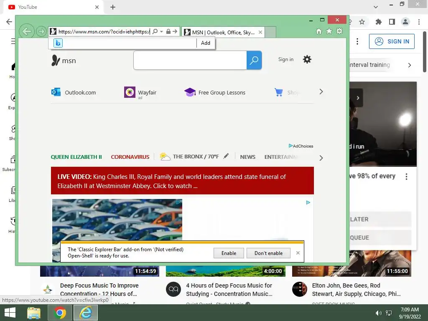Expand MSN category bar with right chevron
The height and width of the screenshot is (321, 428).
pos(321,158)
